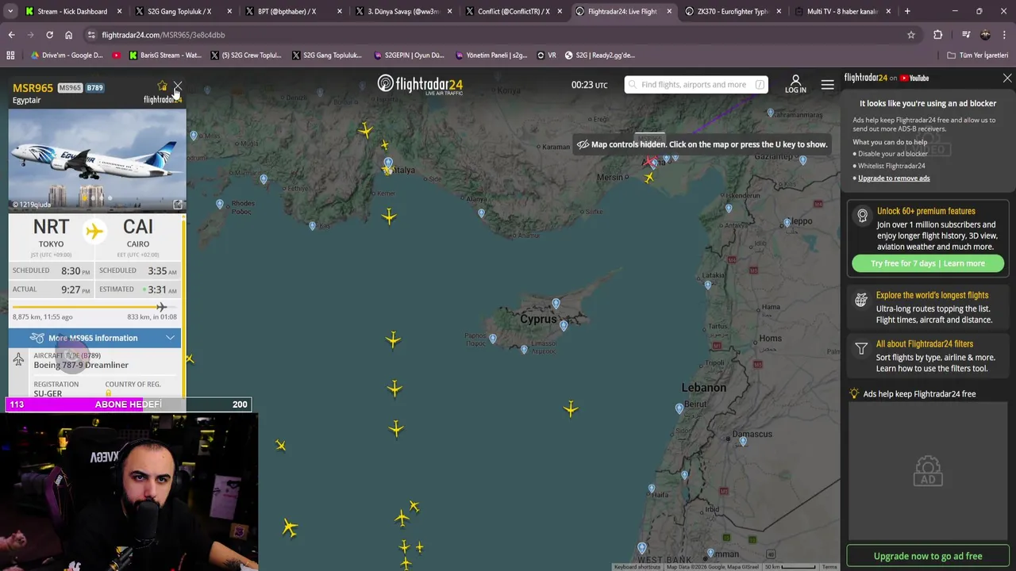The image size is (1016, 571).
Task: Click the filter funnel icon
Action: coord(861,349)
